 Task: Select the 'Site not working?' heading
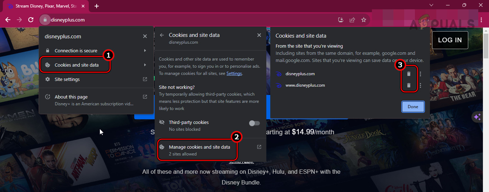pyautogui.click(x=177, y=87)
